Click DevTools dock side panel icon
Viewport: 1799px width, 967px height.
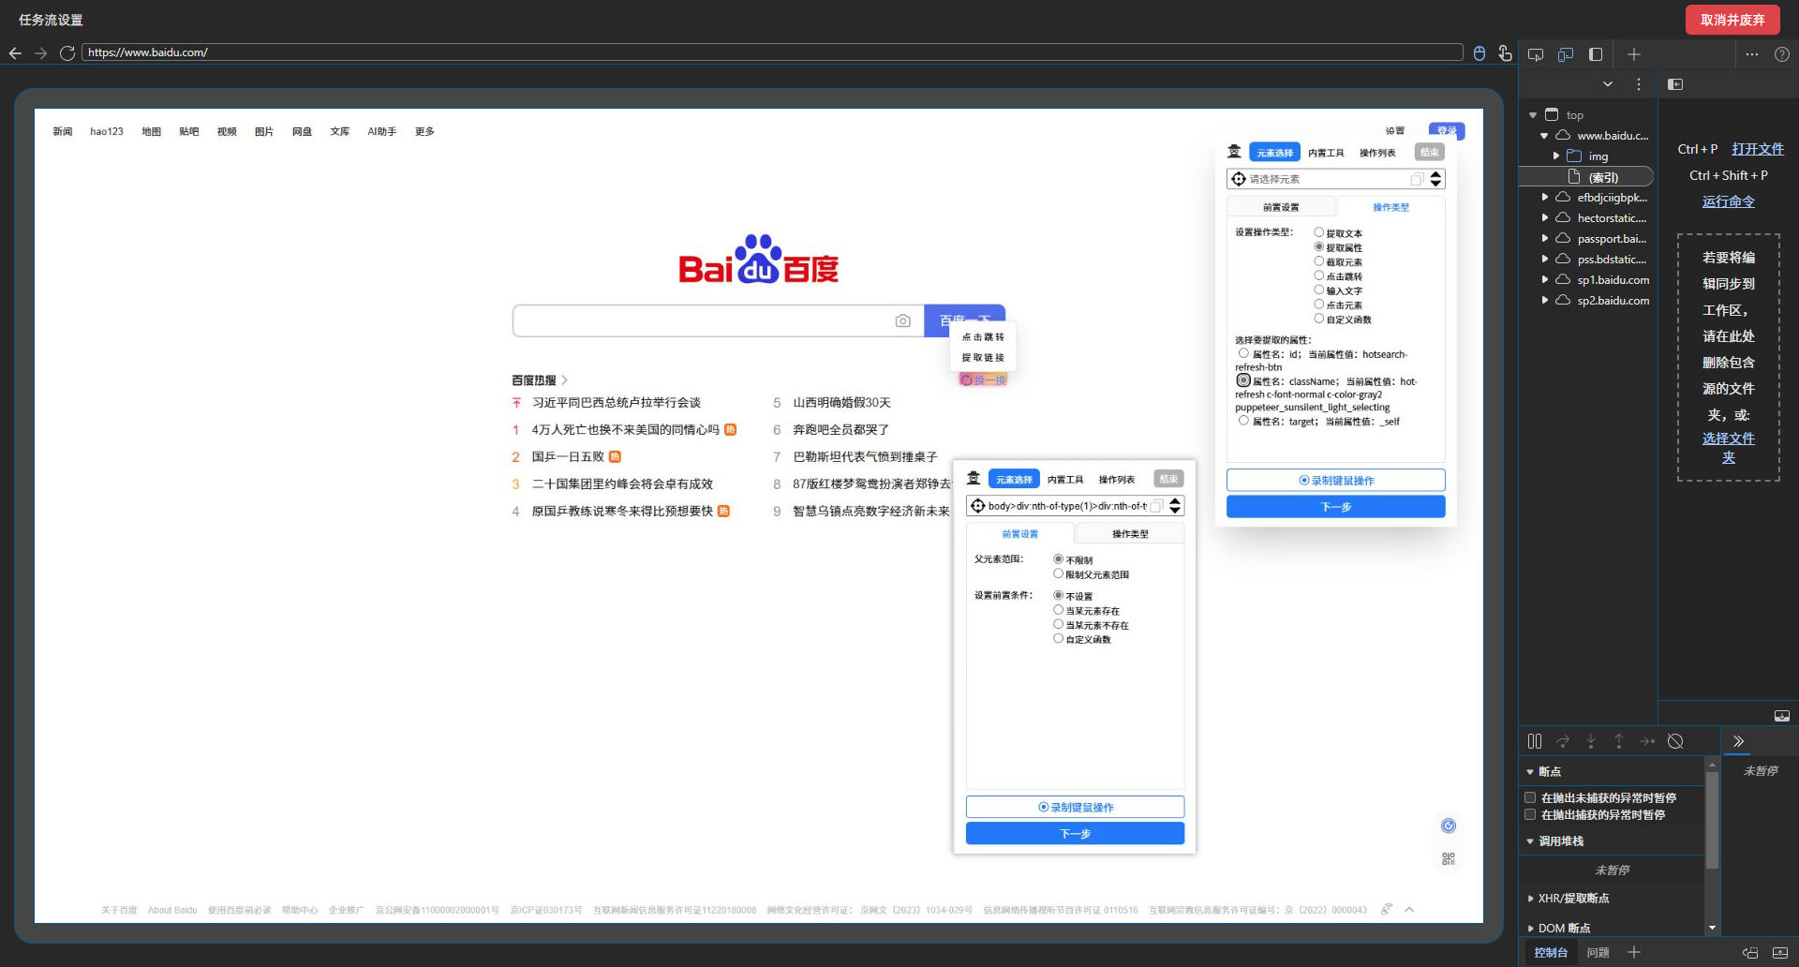[1596, 54]
